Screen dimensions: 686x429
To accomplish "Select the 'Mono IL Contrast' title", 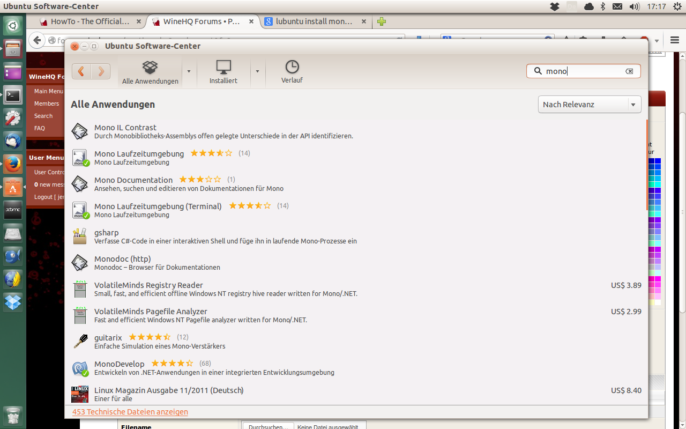I will (x=125, y=128).
